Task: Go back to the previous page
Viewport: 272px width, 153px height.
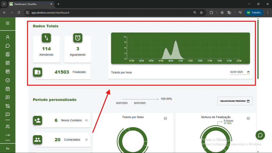Action: tap(5, 13)
